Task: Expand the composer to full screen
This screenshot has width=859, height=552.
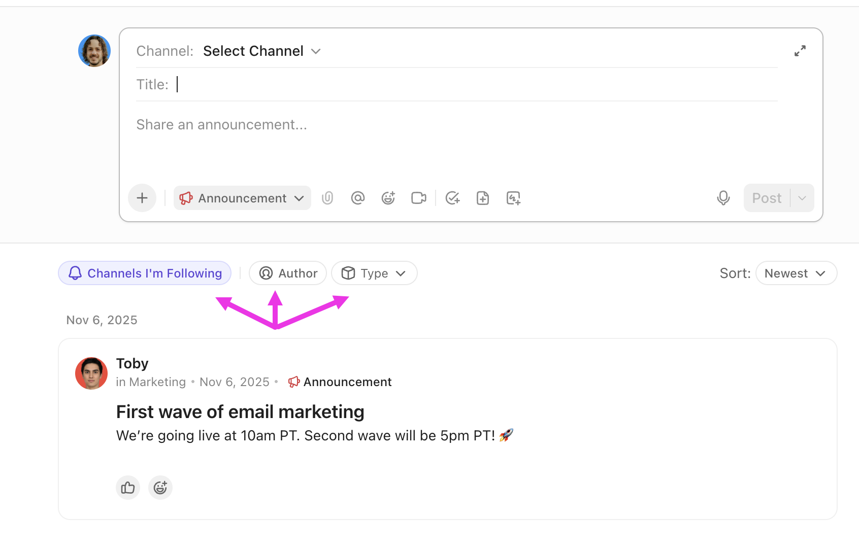Action: click(800, 51)
